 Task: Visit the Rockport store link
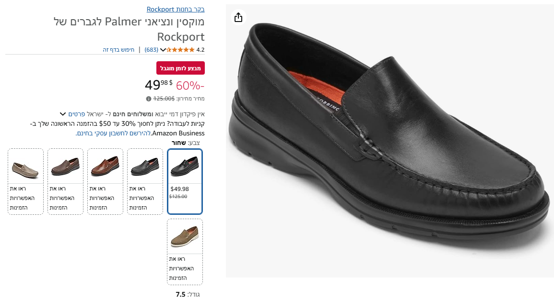click(x=176, y=9)
